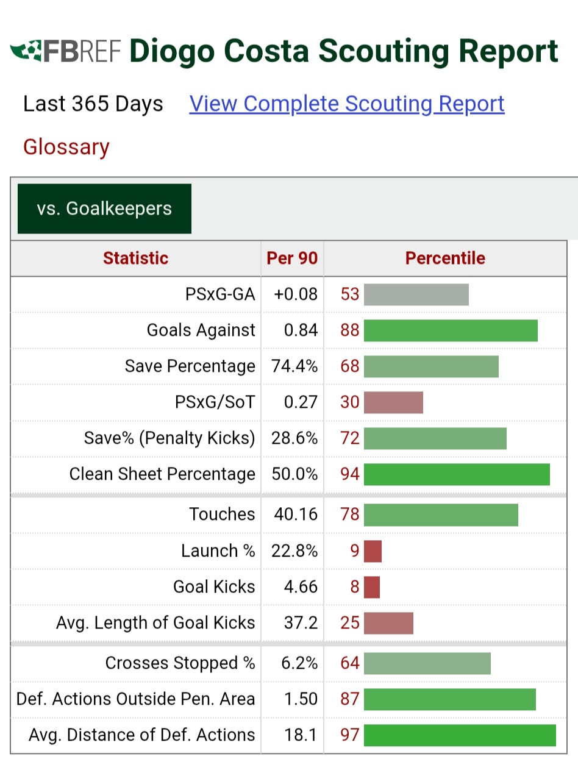The width and height of the screenshot is (578, 759).
Task: Click the Statistic column header
Action: (136, 258)
